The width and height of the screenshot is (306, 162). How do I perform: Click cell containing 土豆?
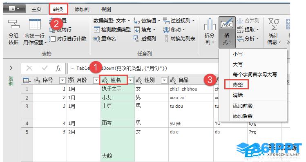tap(118, 110)
